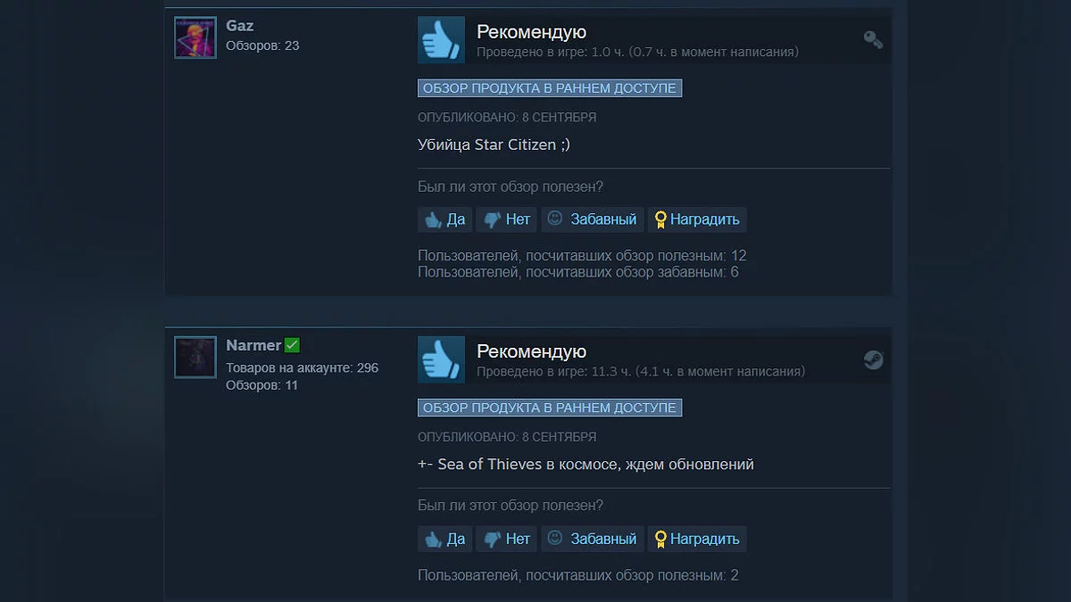
Task: Open Narmer's profile avatar
Action: coord(195,358)
